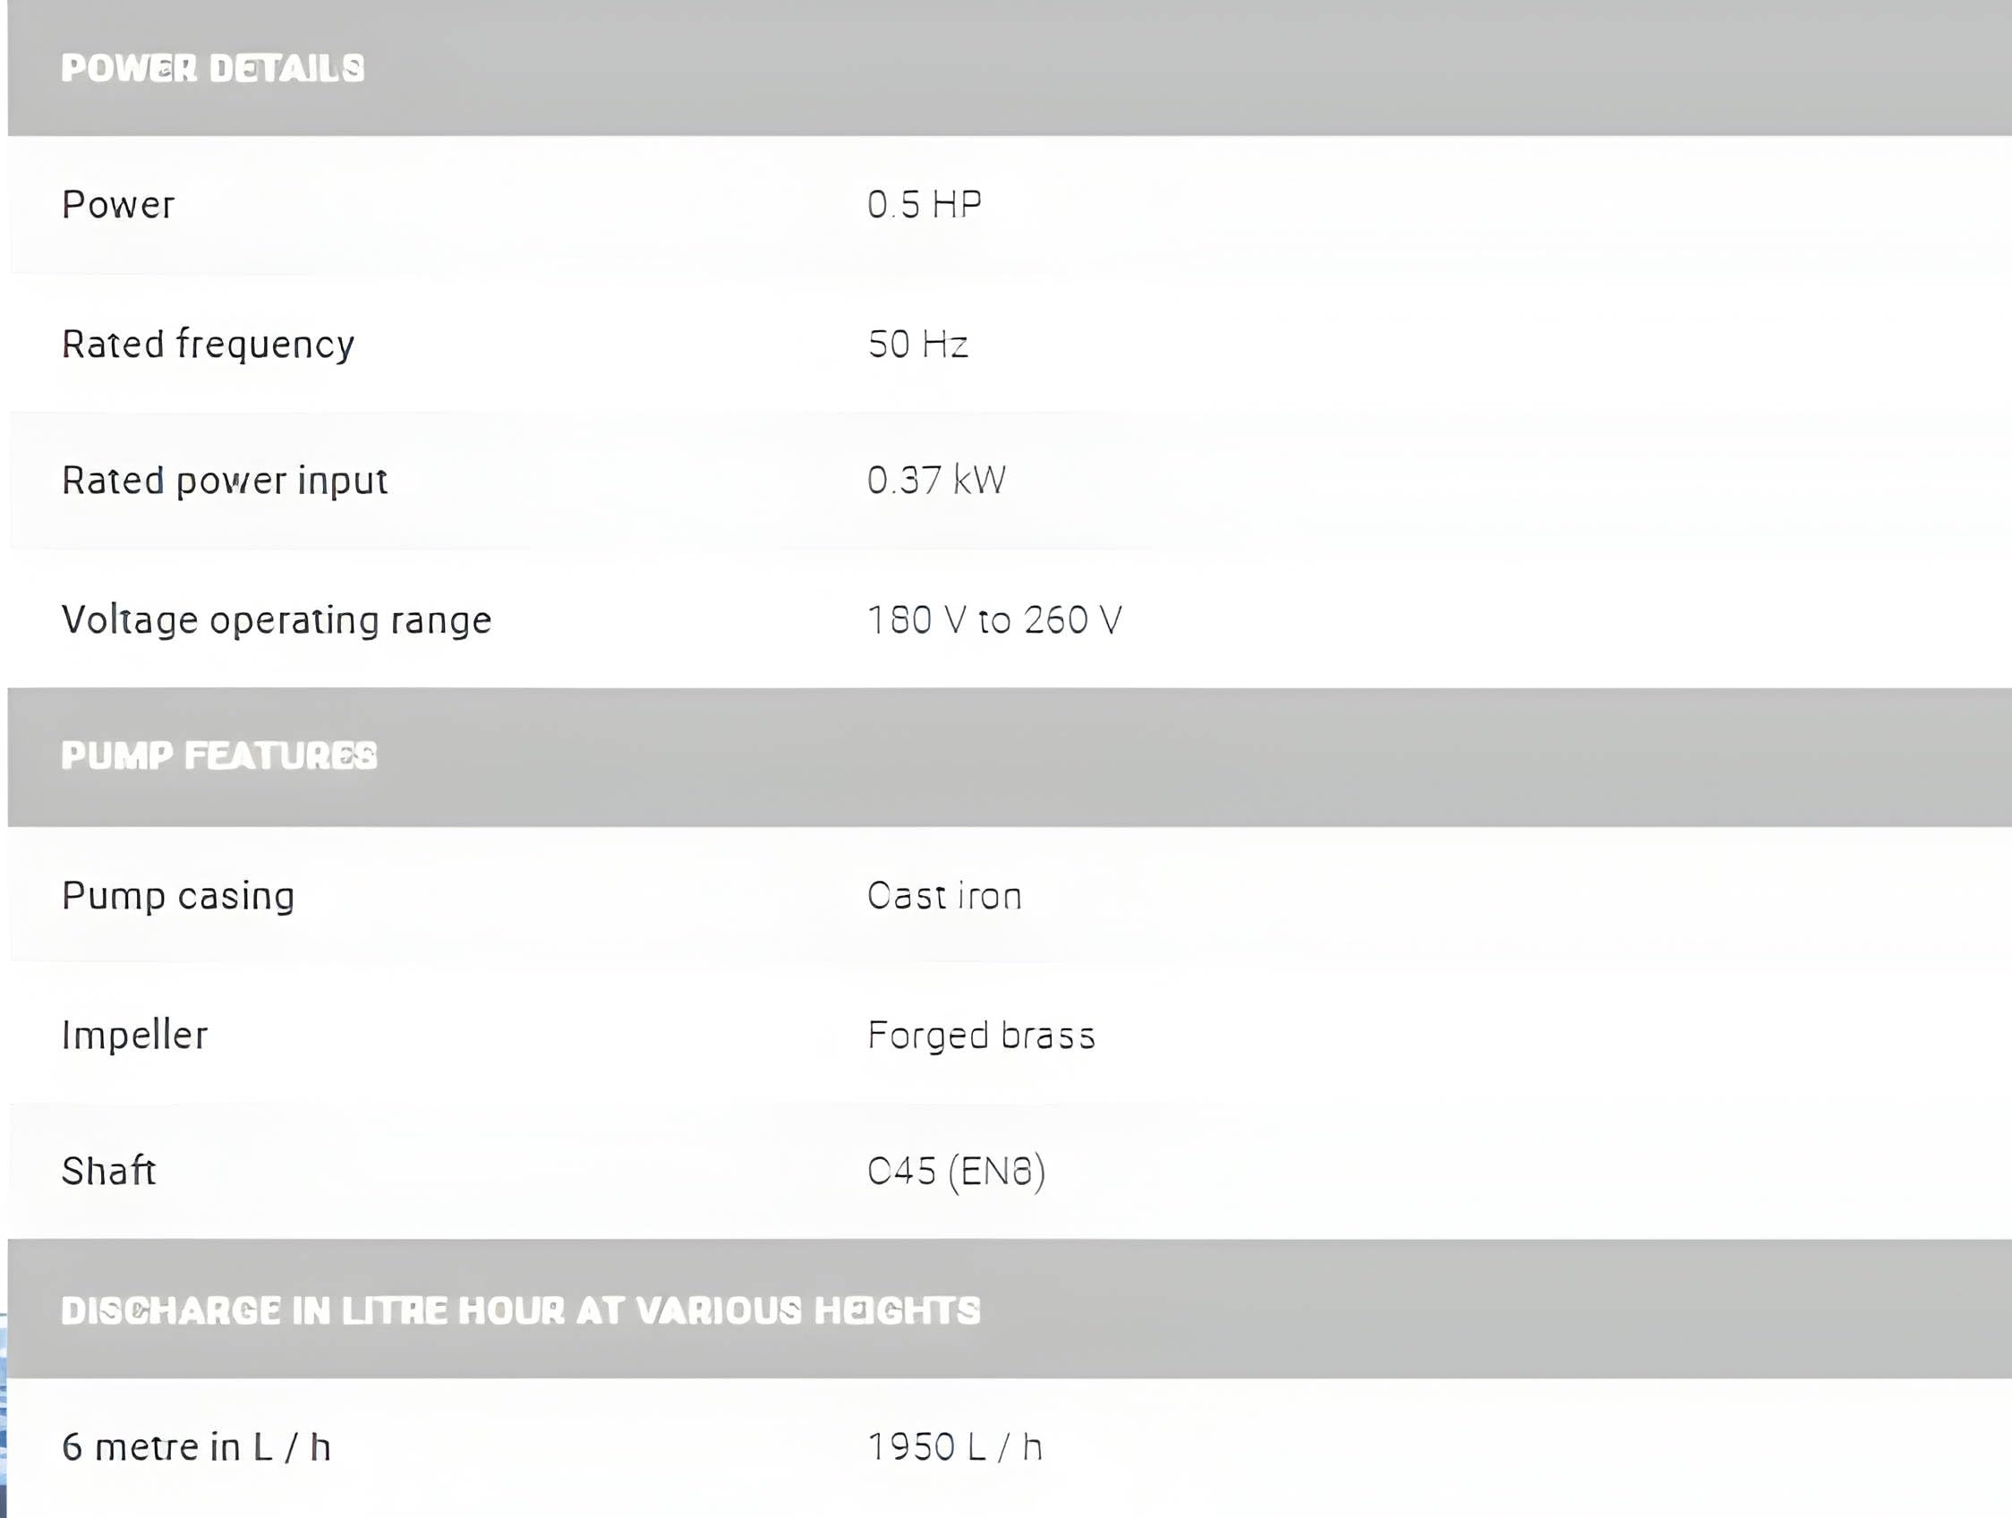Select the 0.5 HP power value
Screen dimensions: 2012x1518
pos(925,205)
